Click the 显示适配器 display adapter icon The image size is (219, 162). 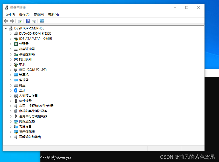(16, 132)
